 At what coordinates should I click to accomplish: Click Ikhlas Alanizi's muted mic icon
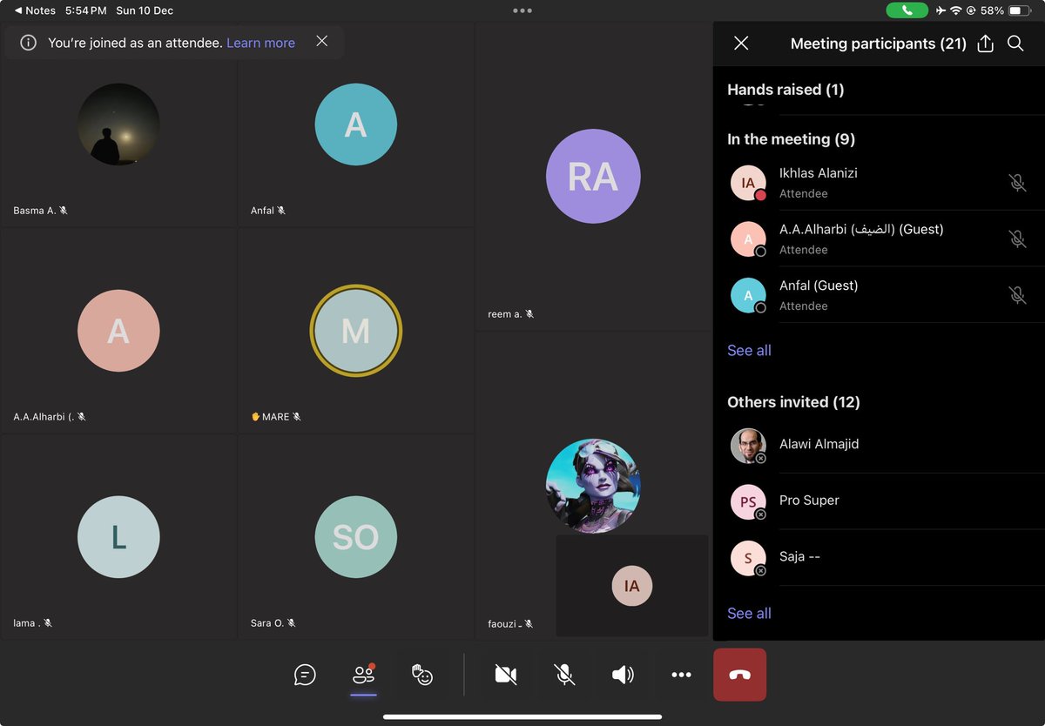tap(1017, 183)
